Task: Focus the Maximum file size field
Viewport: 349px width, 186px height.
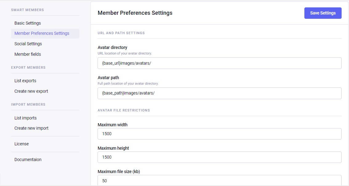Action: coord(219,180)
